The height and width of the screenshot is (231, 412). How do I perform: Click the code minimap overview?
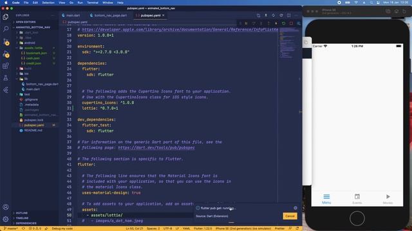click(x=288, y=43)
